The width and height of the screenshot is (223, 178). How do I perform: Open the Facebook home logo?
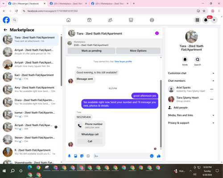[6, 20]
